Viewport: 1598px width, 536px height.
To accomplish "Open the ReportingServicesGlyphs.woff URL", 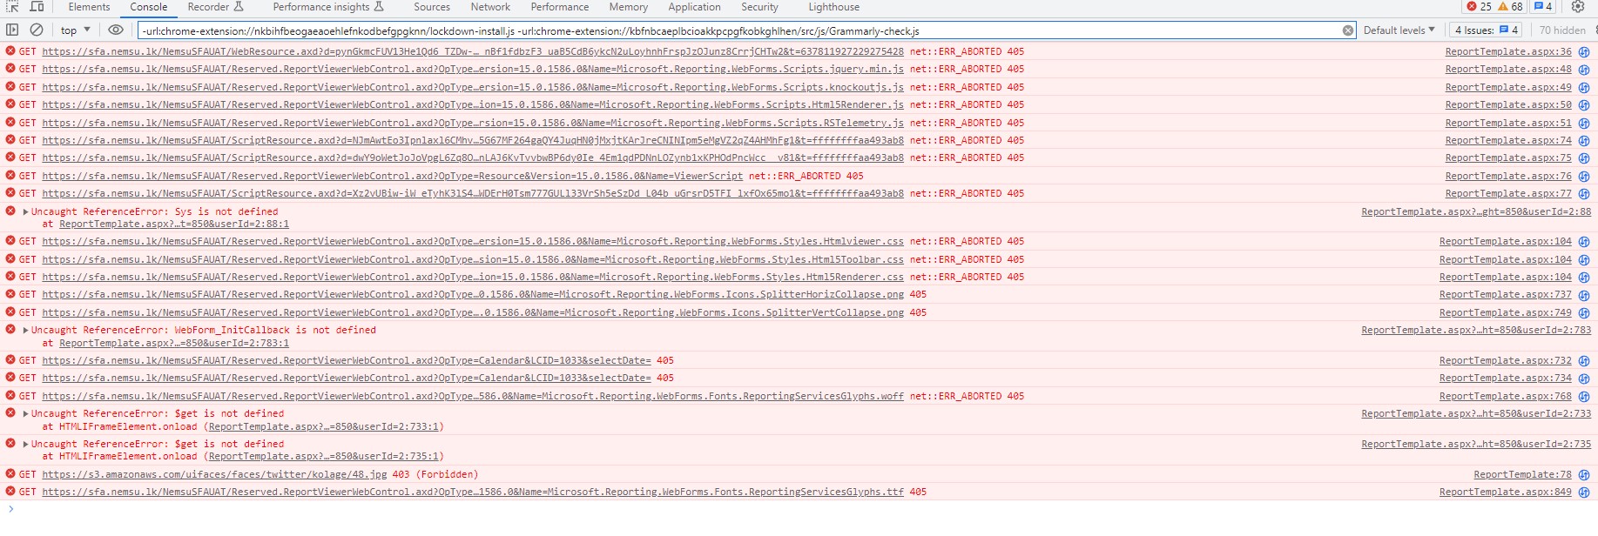I will pyautogui.click(x=473, y=396).
